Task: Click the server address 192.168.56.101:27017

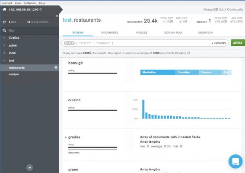Action: point(25,10)
